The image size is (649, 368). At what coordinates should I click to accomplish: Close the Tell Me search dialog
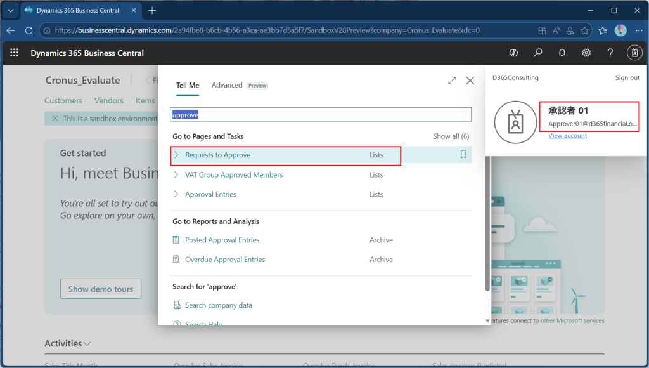tap(470, 81)
